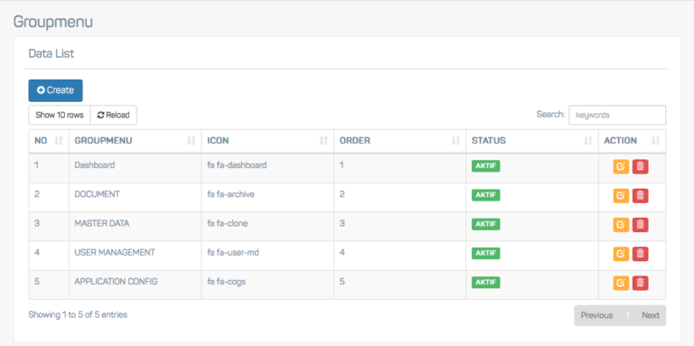The width and height of the screenshot is (694, 346).
Task: Focus the Search keywords field
Action: (x=617, y=115)
